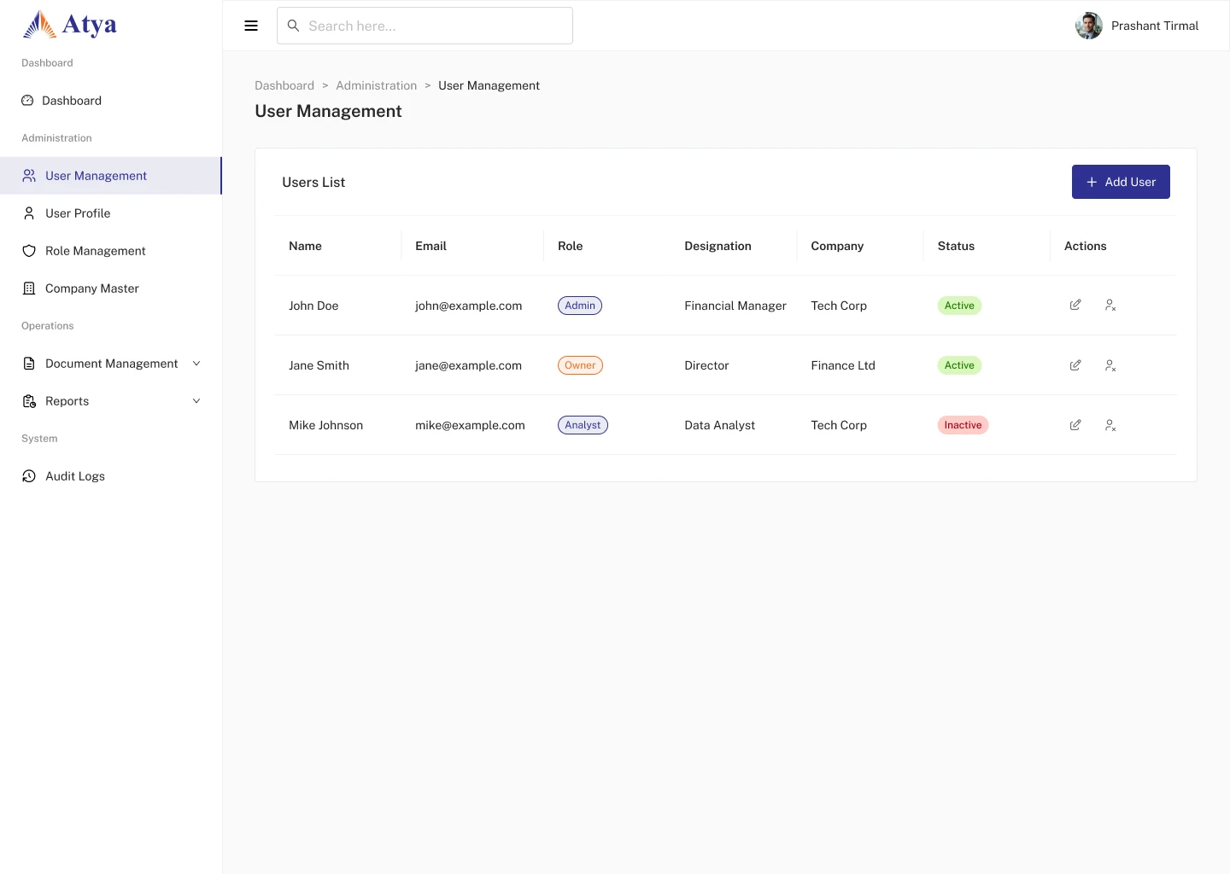Click the Add User button
1230x874 pixels.
(1121, 182)
